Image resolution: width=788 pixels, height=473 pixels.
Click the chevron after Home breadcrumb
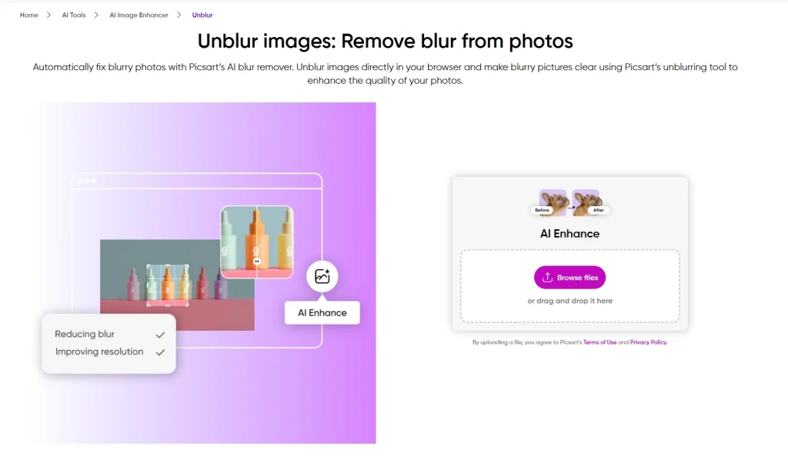pos(48,15)
